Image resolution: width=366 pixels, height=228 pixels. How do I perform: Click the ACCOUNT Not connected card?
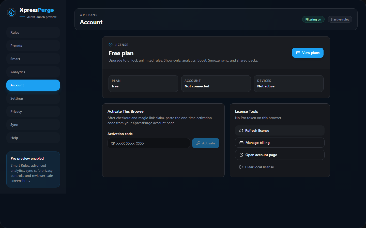coord(216,84)
